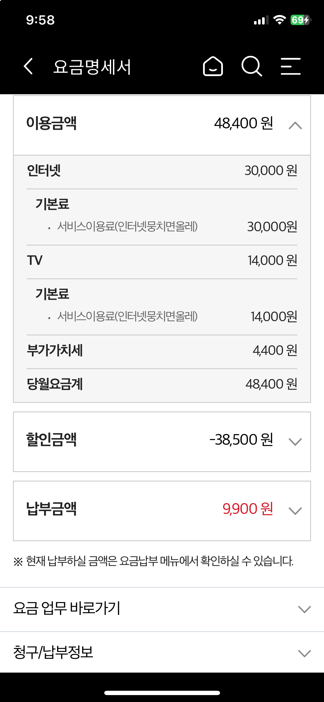The image size is (324, 702).
Task: Tap the 당월요금계 total row
Action: [x=162, y=384]
